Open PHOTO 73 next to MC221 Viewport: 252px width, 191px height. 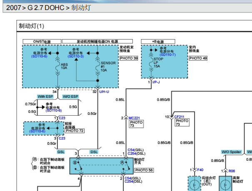point(136,124)
